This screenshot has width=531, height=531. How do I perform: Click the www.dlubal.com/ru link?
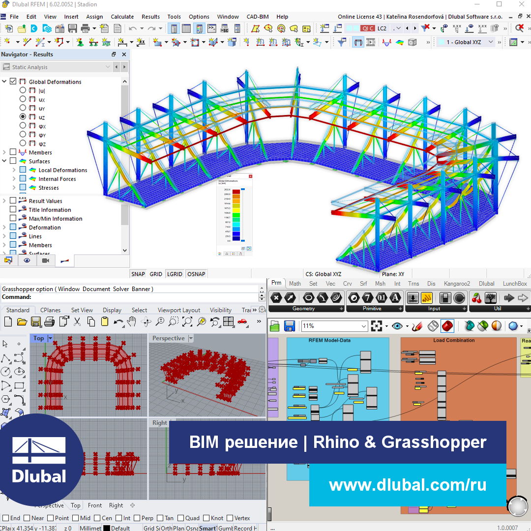(408, 485)
